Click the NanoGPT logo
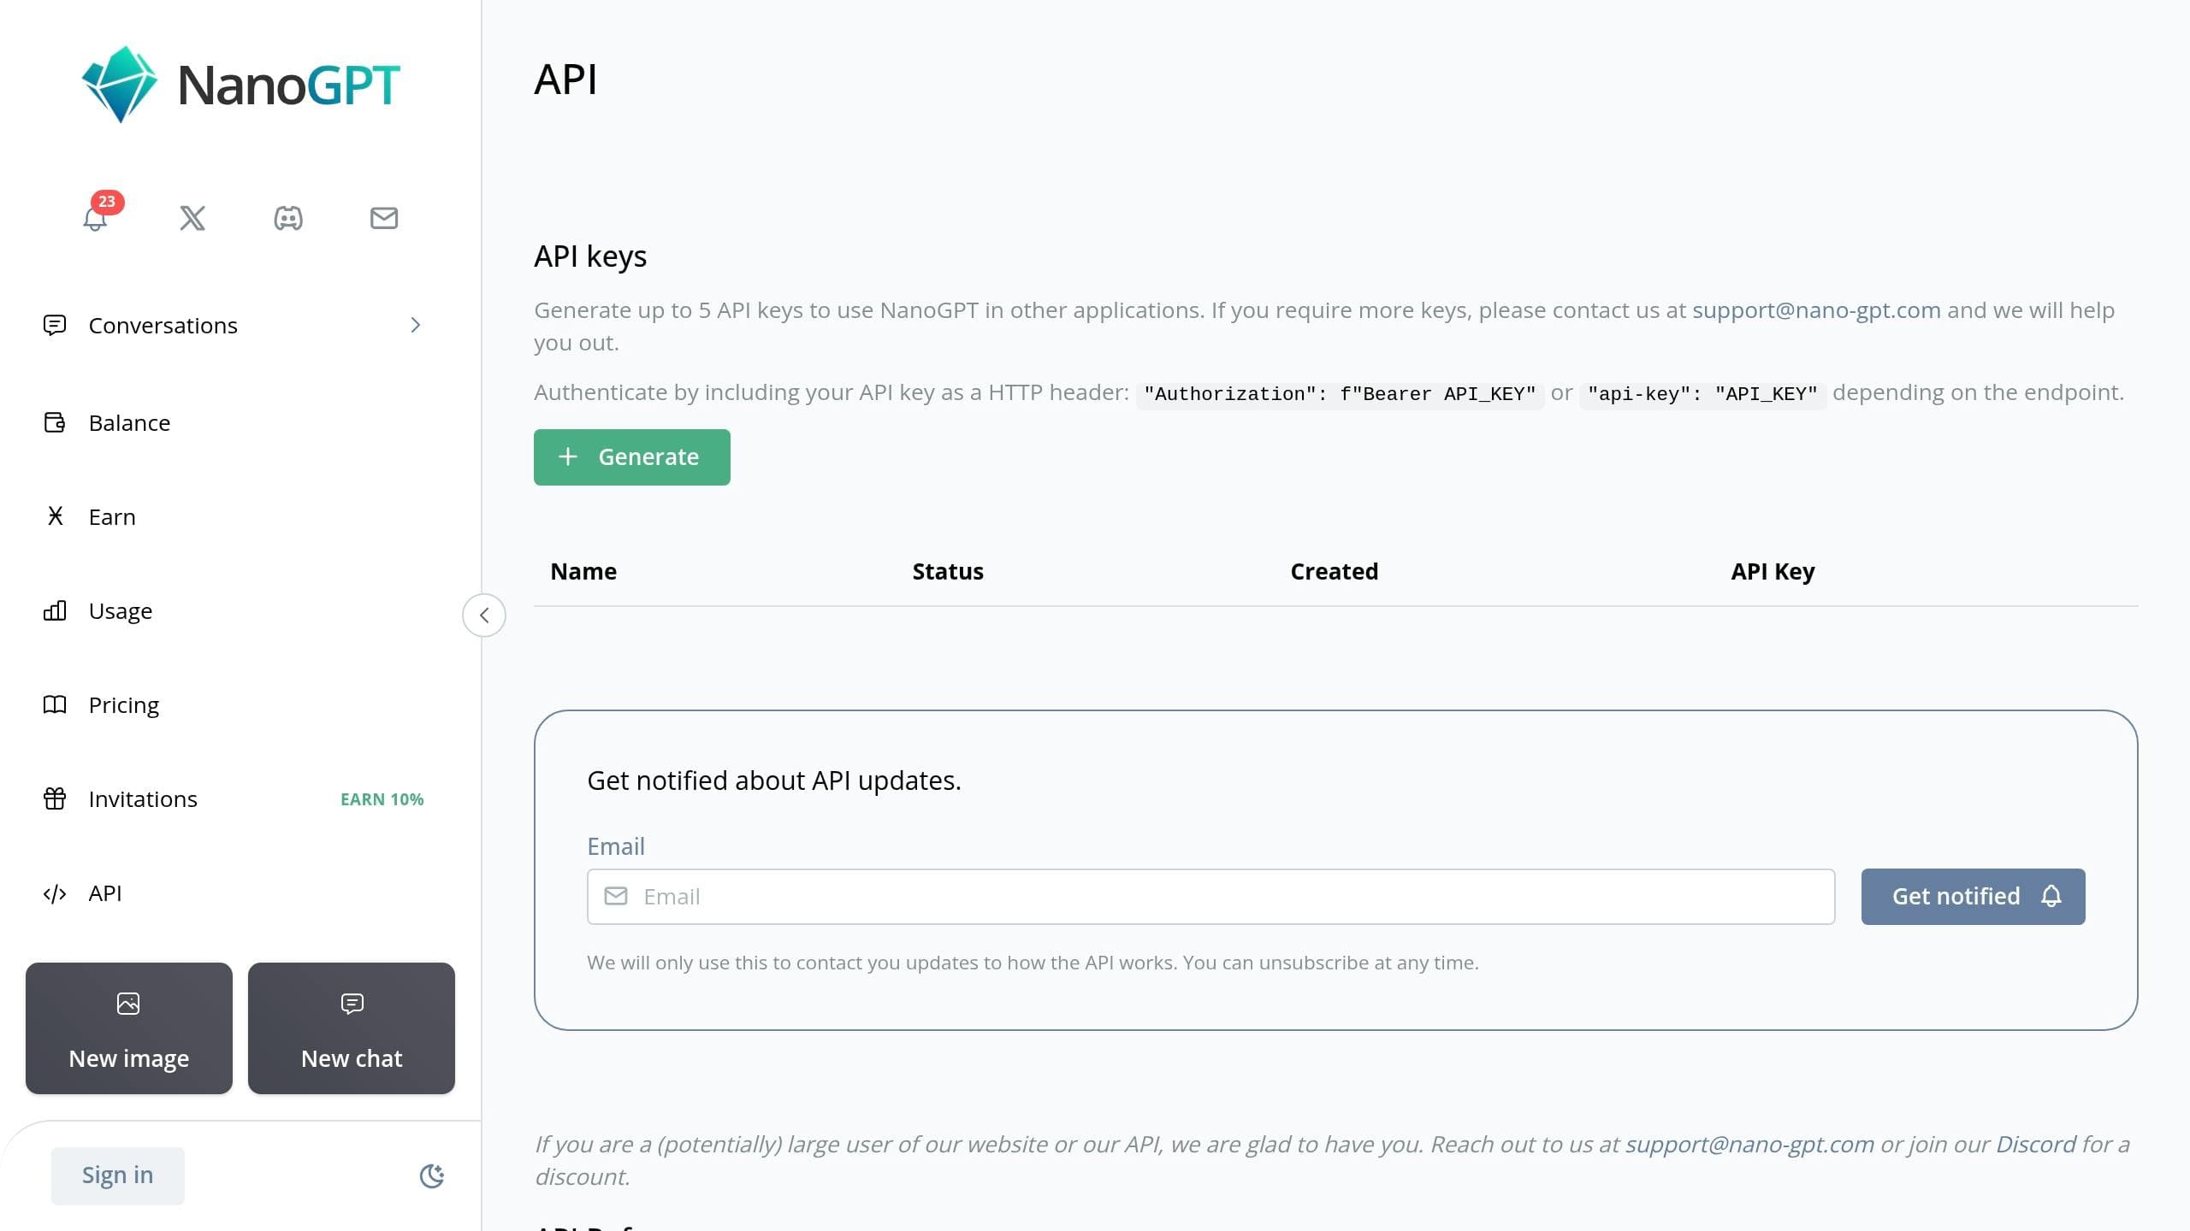 click(240, 85)
